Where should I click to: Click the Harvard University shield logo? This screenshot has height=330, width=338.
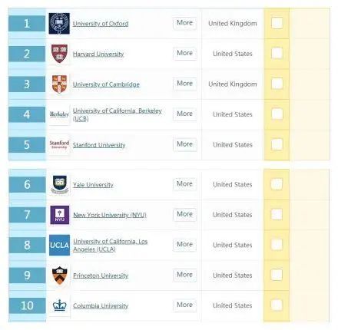pos(59,54)
